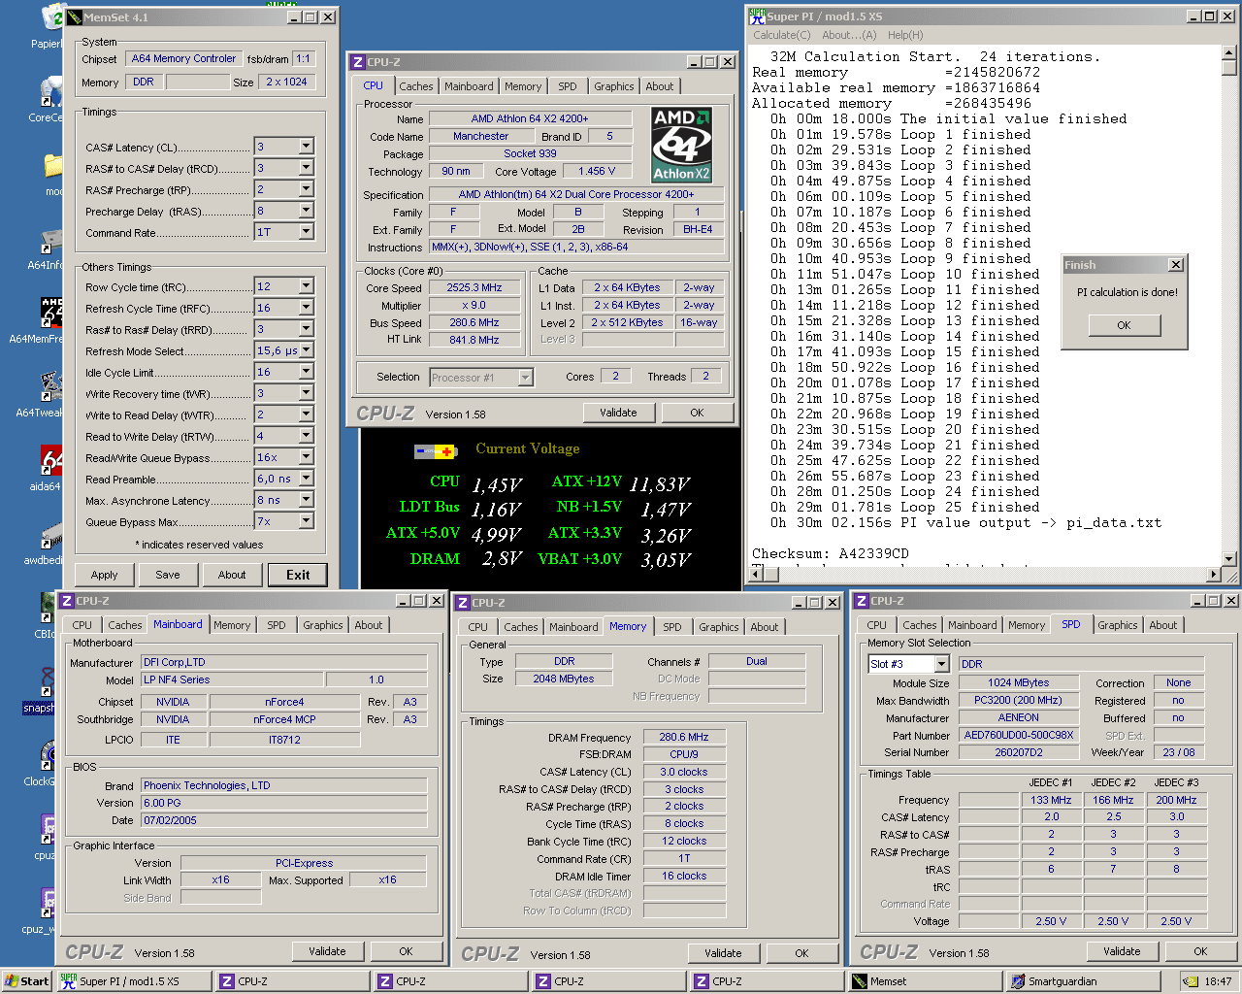
Task: Switch to Super PI in the taskbar
Action: pos(133,981)
